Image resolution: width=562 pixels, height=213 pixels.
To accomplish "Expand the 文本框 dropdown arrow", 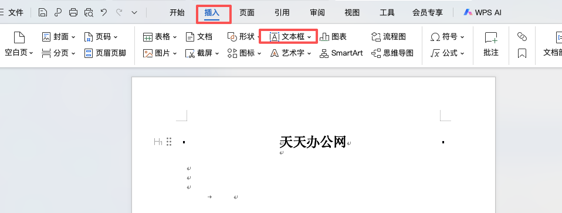I will (309, 37).
